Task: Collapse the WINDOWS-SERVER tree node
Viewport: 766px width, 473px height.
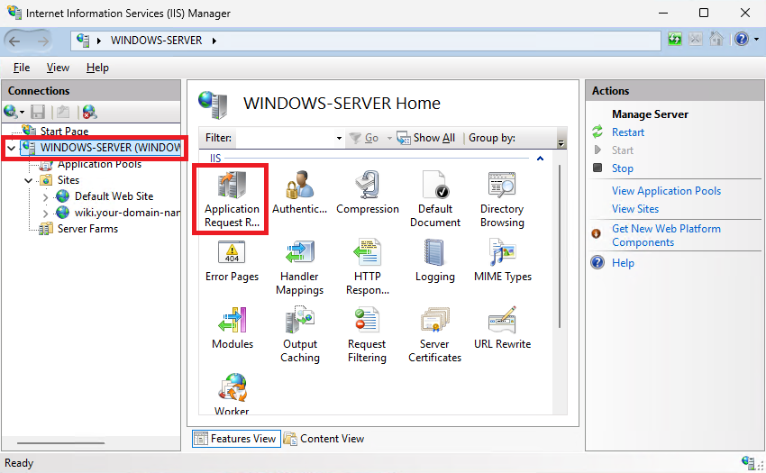Action: 11,148
